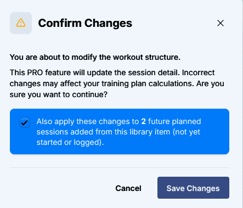Click the bold number 2 in the blue panel
Viewport: 243px width, 208px height.
(143, 121)
